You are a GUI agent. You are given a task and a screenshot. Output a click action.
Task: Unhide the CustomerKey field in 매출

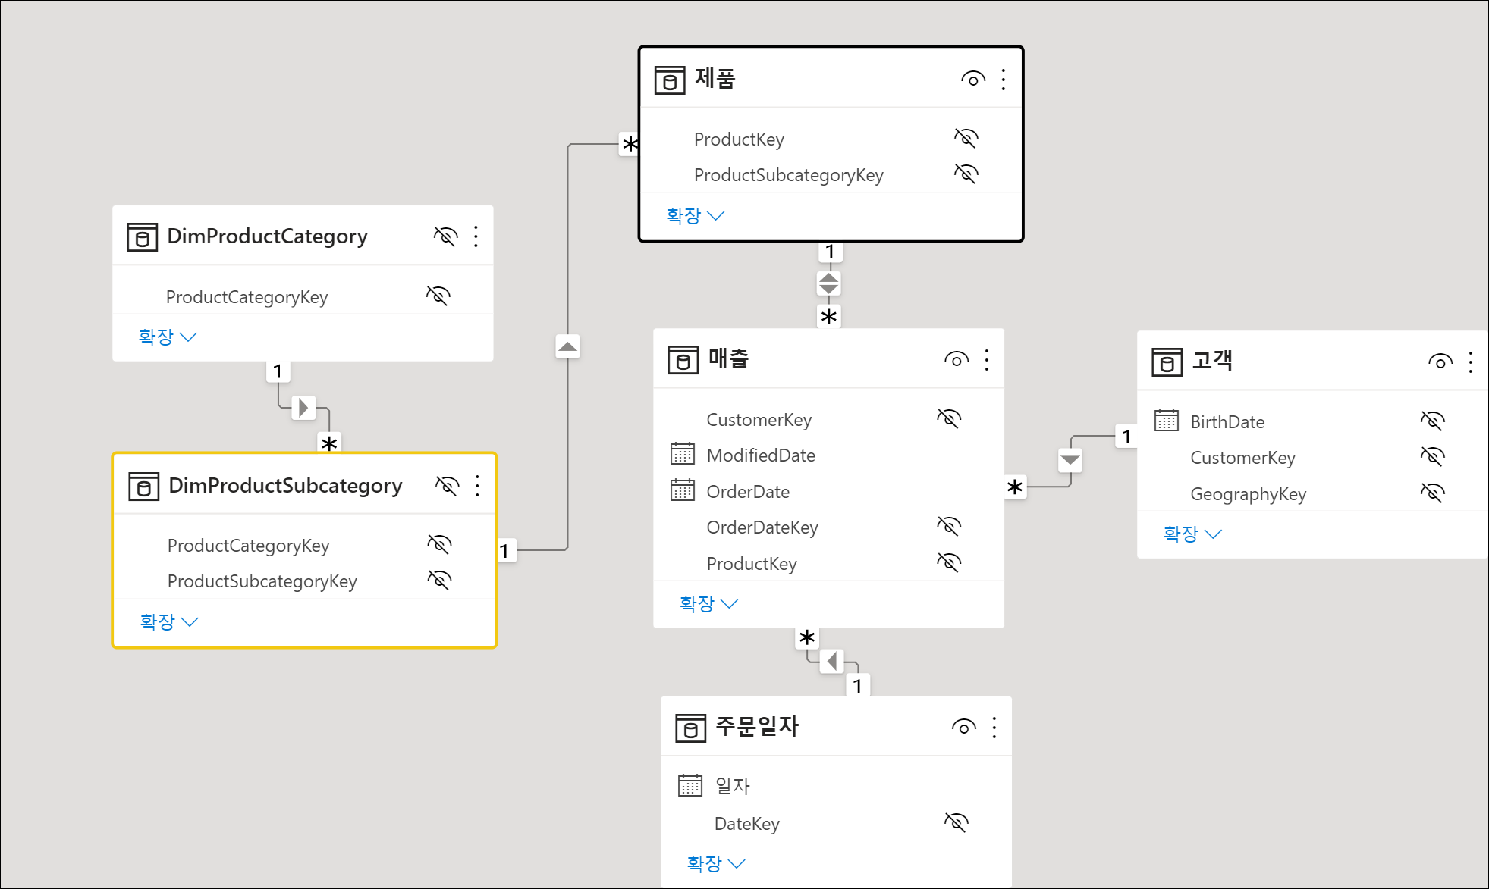click(x=948, y=418)
